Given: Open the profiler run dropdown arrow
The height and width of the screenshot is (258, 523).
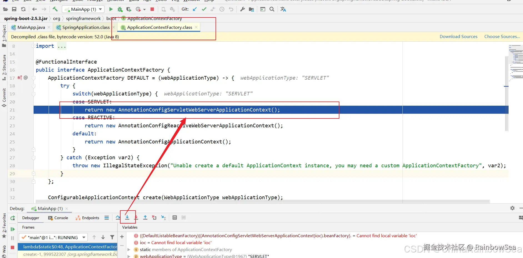Looking at the screenshot, I should pyautogui.click(x=144, y=9).
